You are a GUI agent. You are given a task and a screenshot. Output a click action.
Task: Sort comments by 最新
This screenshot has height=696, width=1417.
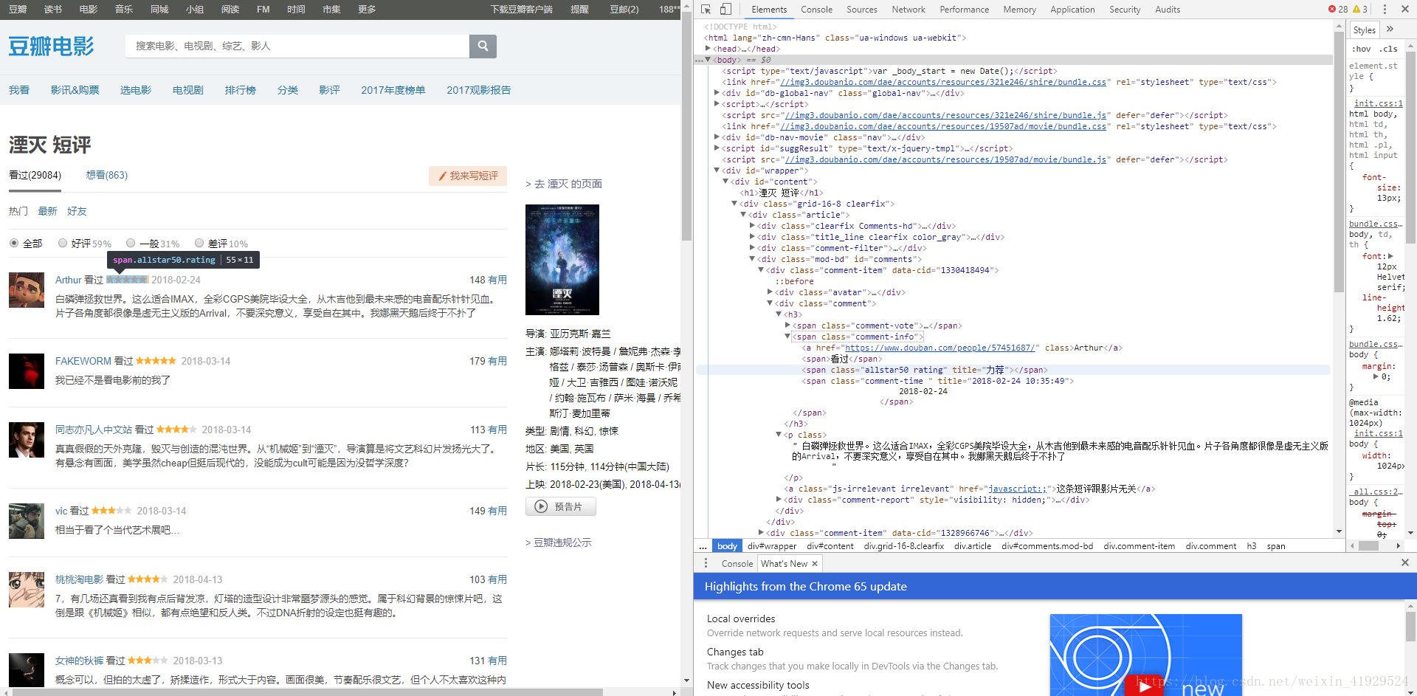pyautogui.click(x=48, y=211)
